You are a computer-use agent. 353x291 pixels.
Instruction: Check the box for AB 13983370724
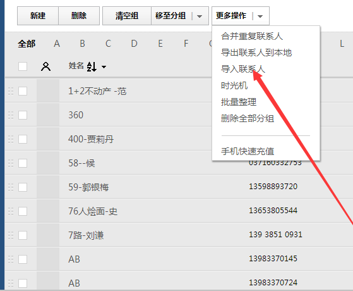pos(23,283)
